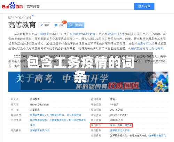Viewport: 174px width, 142px height.
Task: Click the 关于高考、中考和开学 banner
Action: [88, 82]
